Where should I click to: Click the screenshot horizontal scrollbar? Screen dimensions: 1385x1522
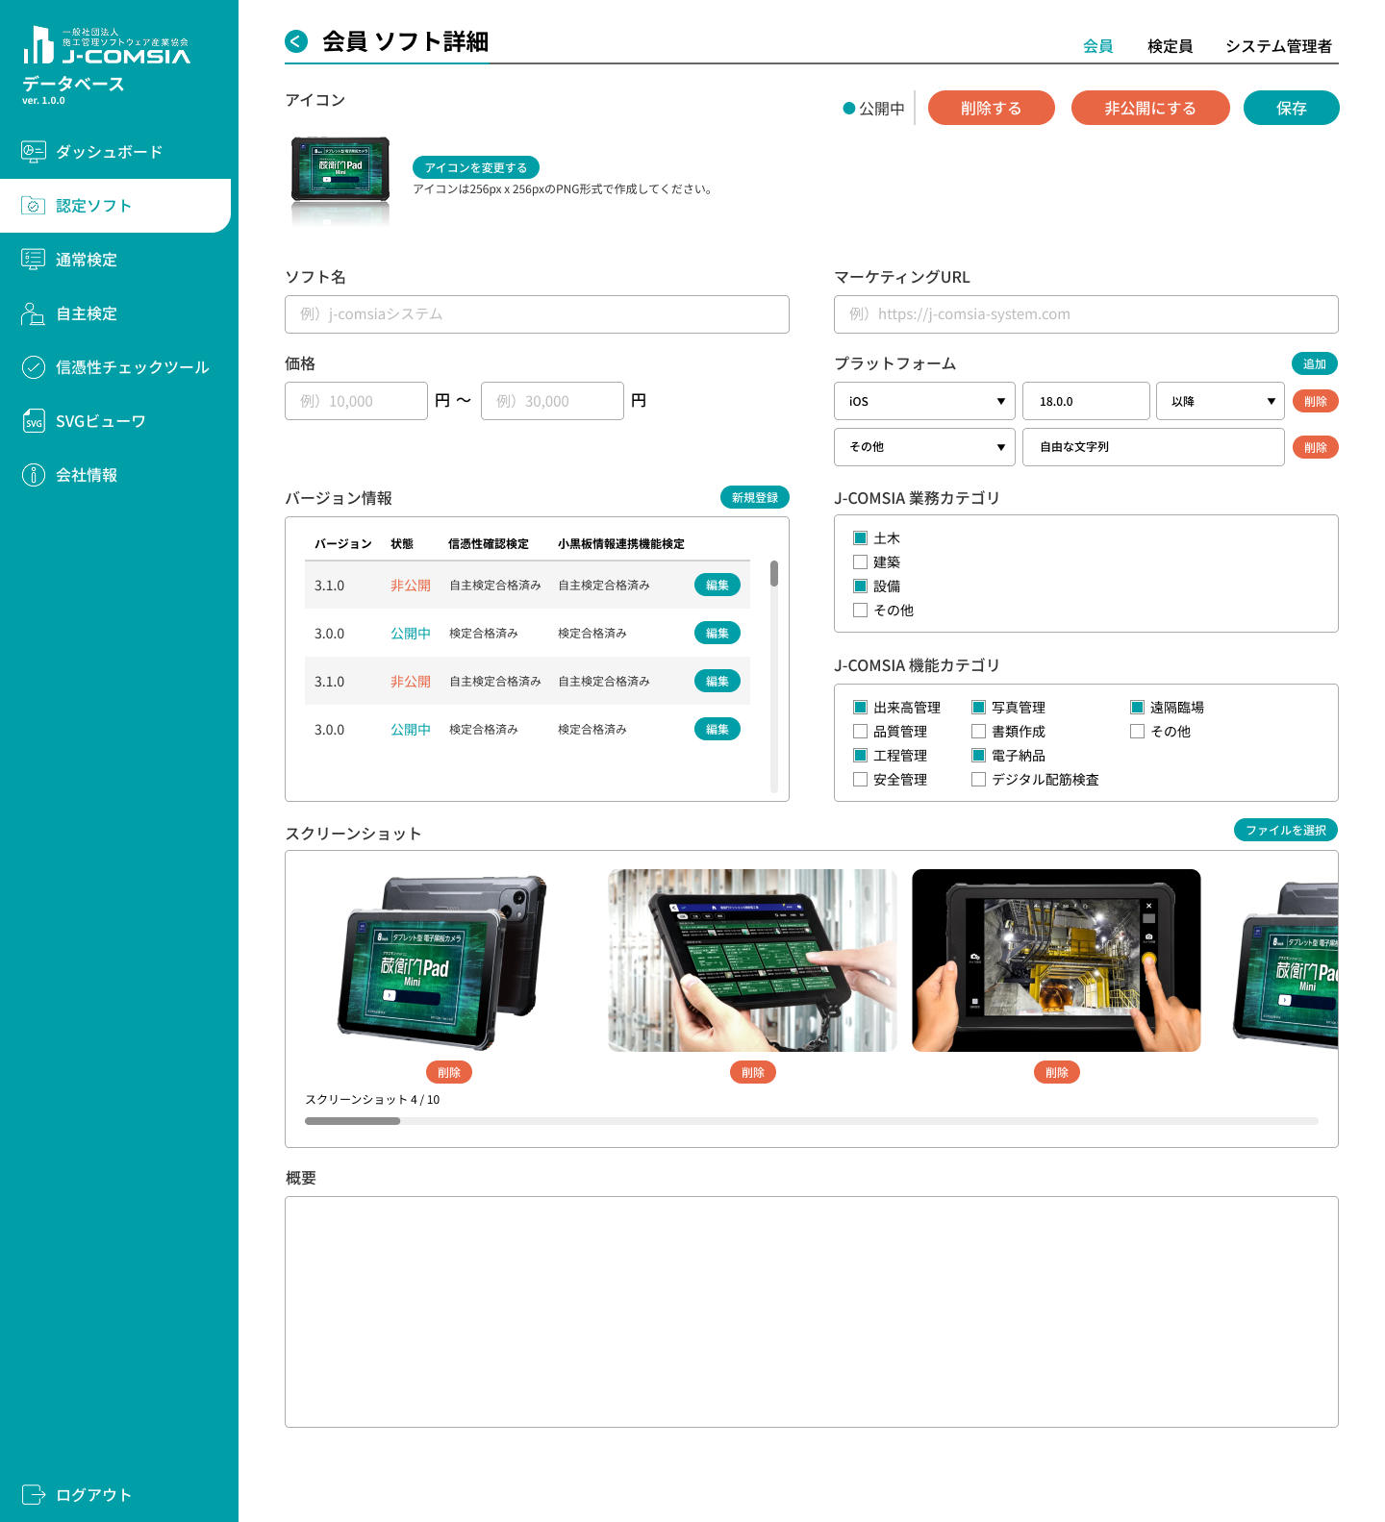(x=810, y=1121)
